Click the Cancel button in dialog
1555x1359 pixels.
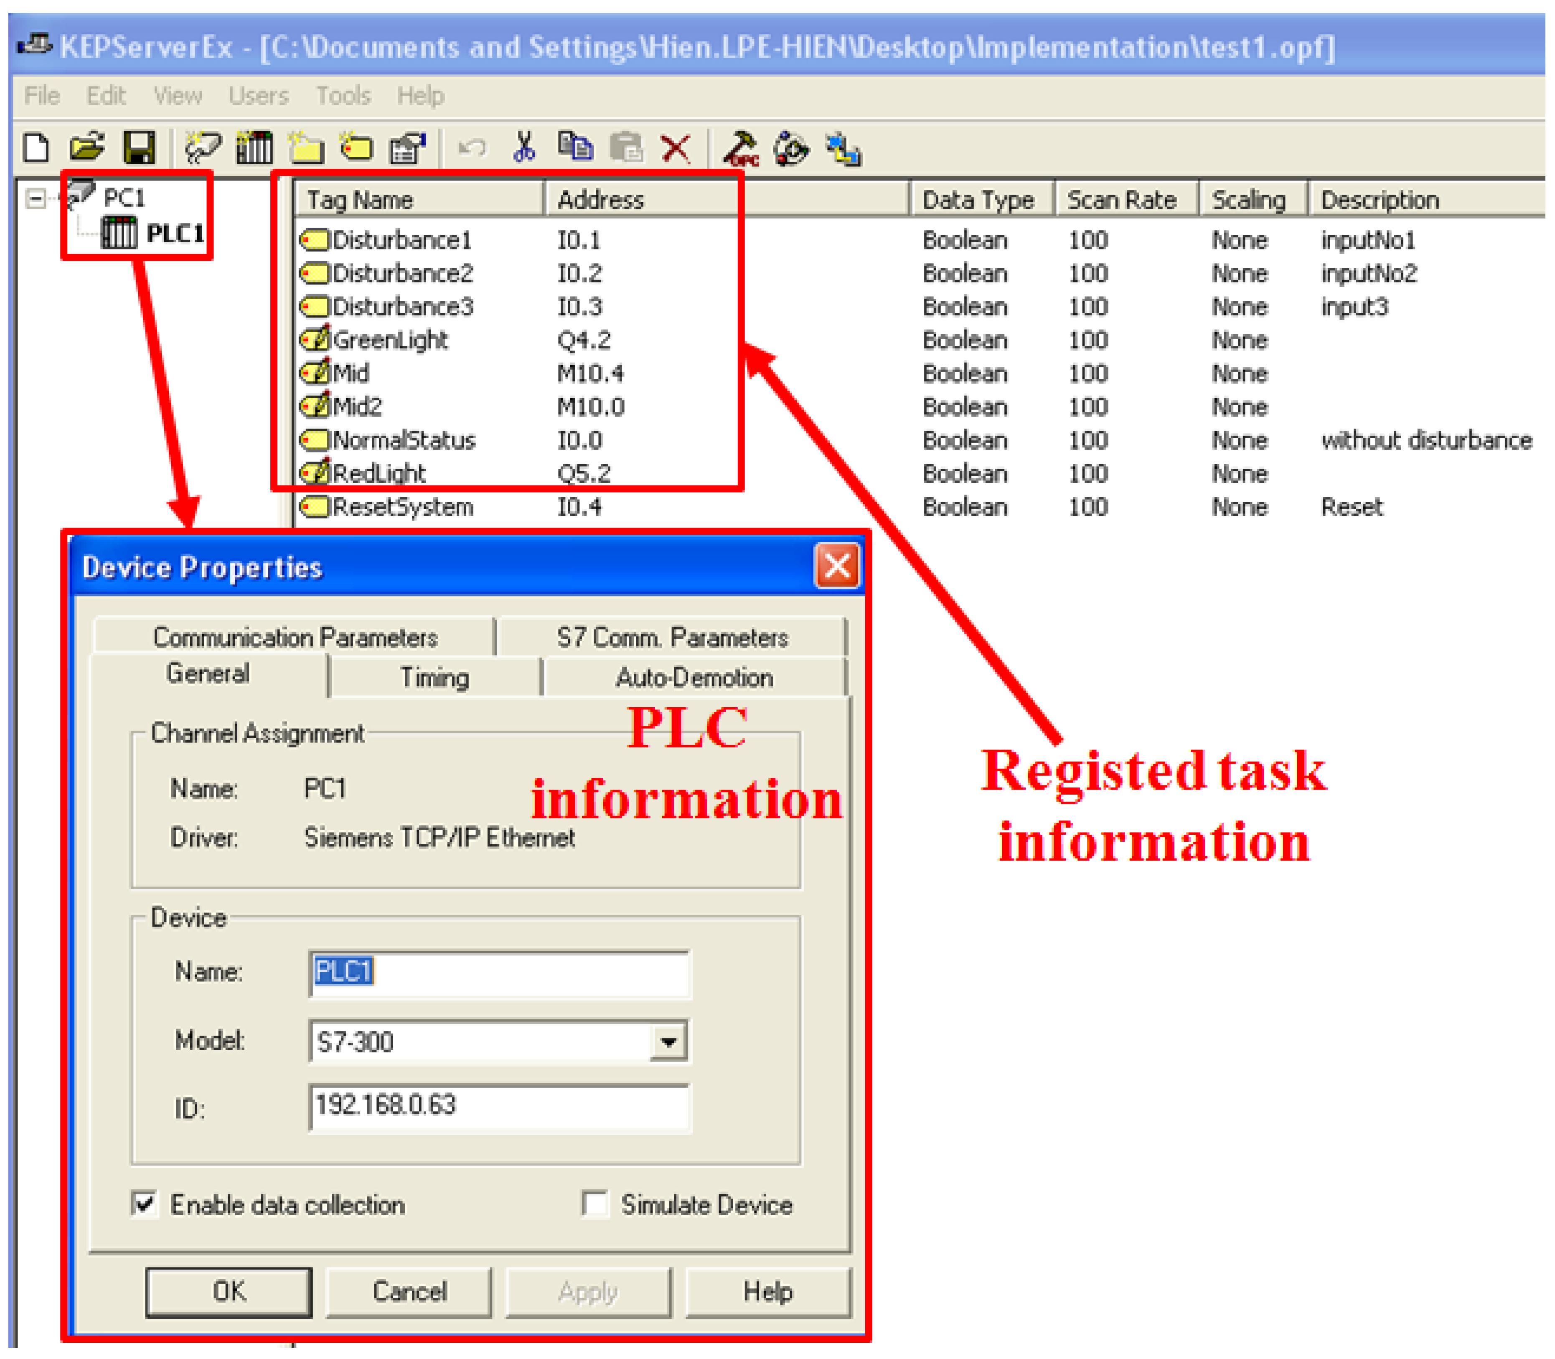(409, 1291)
